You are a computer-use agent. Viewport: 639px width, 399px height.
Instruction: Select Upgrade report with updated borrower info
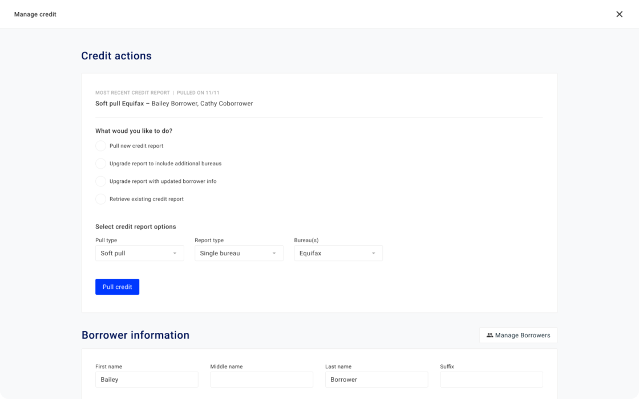point(100,181)
